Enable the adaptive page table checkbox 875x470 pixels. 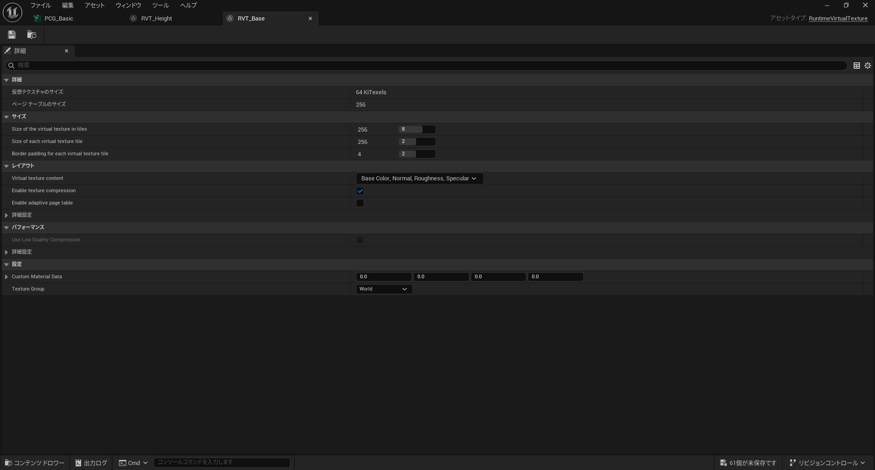pos(360,203)
